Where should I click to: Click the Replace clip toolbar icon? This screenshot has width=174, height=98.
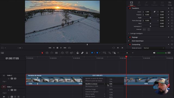(72, 53)
